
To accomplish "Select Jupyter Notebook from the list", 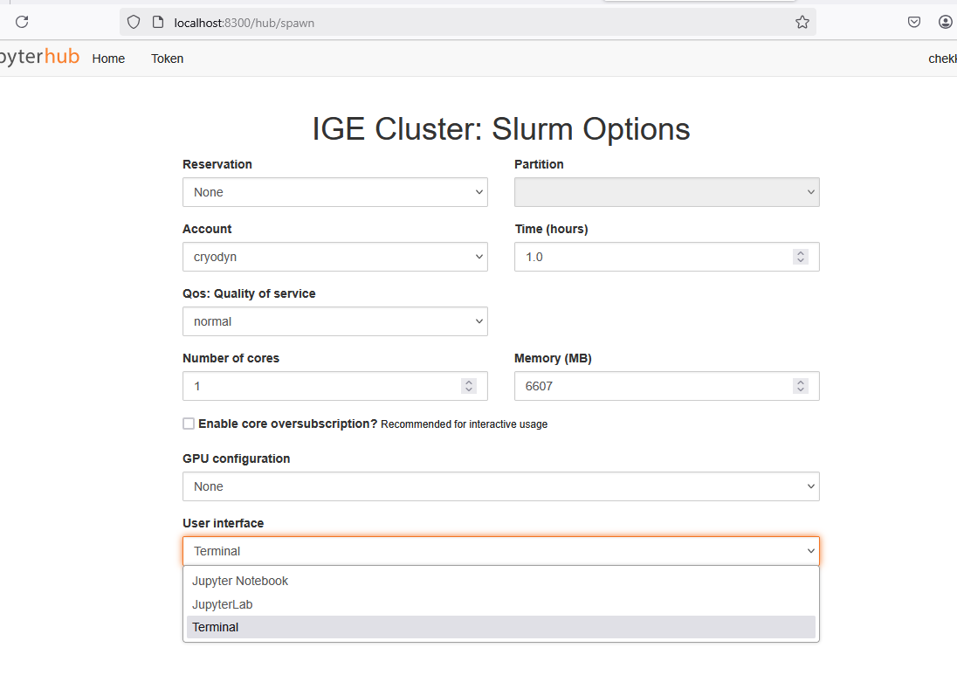I will [x=240, y=581].
